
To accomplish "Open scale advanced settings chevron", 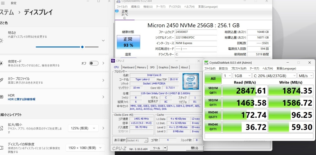I will pyautogui.click(x=103, y=128).
